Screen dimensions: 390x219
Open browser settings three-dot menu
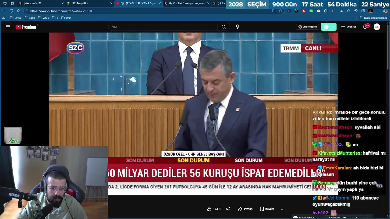tap(378, 11)
